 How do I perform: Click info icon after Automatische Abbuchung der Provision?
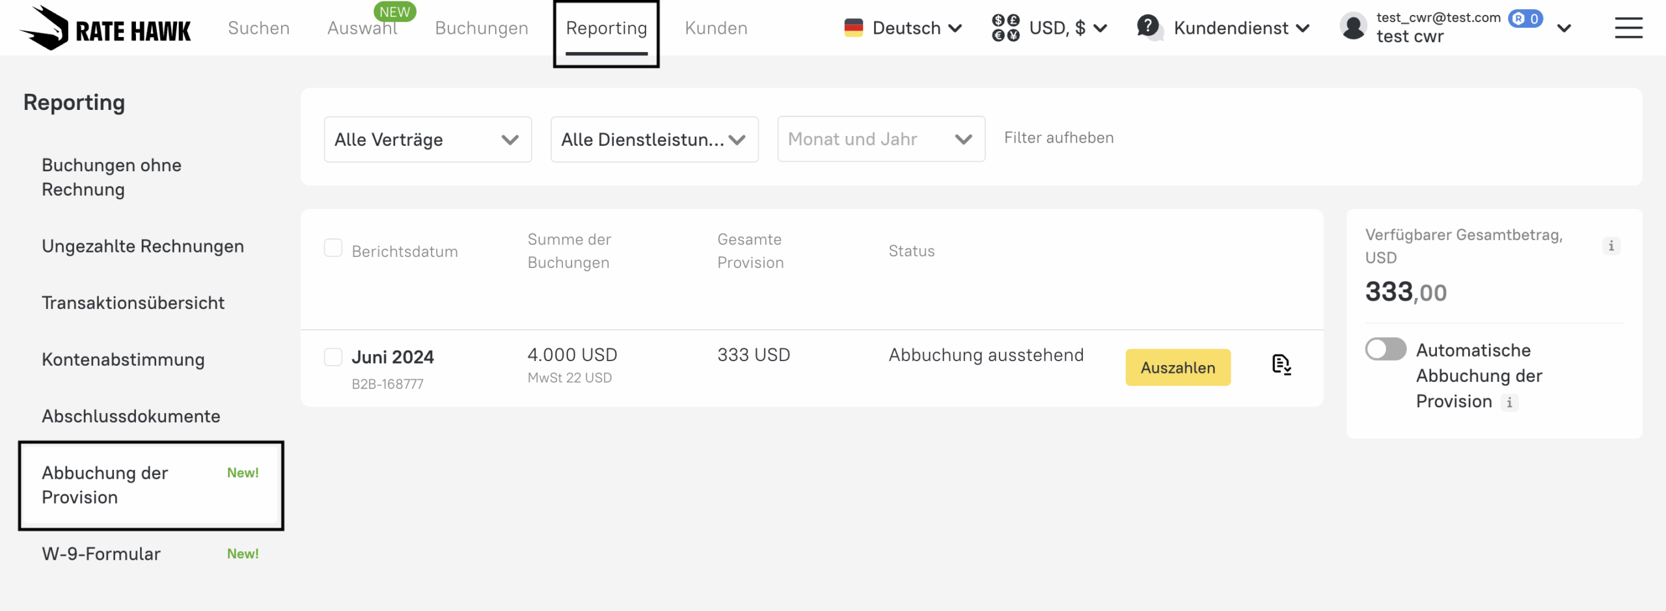pyautogui.click(x=1509, y=403)
